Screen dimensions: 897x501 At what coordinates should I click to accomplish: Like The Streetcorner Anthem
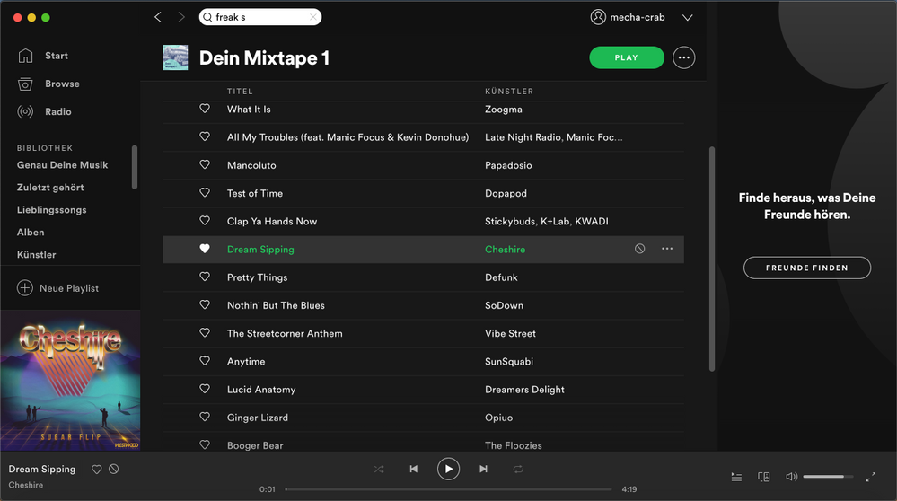(204, 332)
